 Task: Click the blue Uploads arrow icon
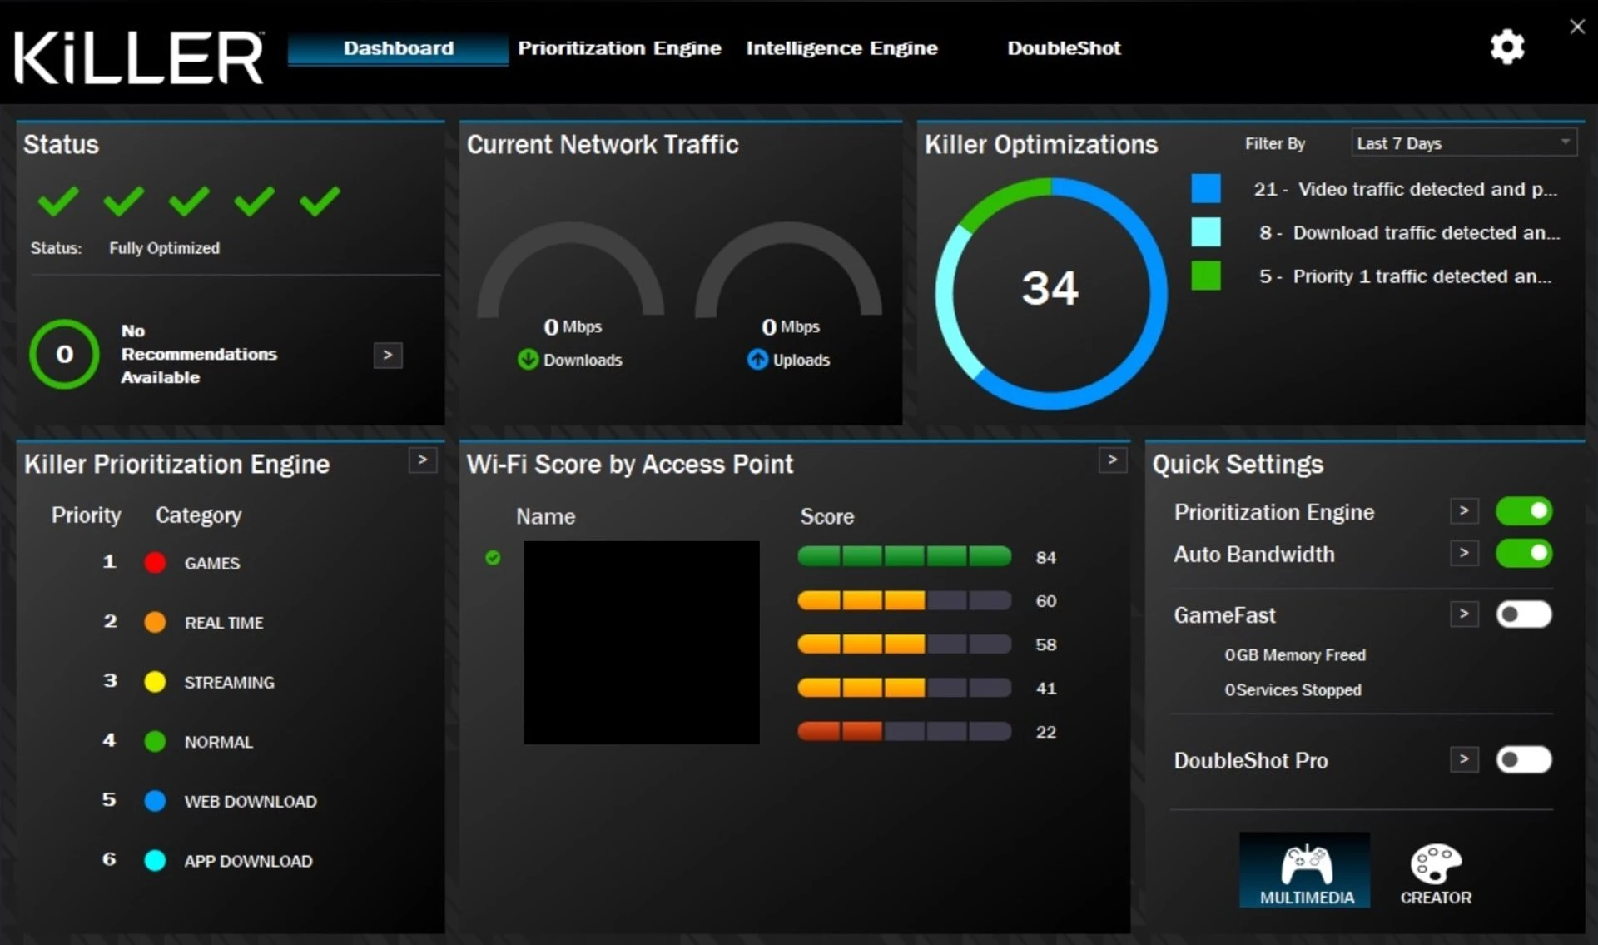tap(757, 360)
